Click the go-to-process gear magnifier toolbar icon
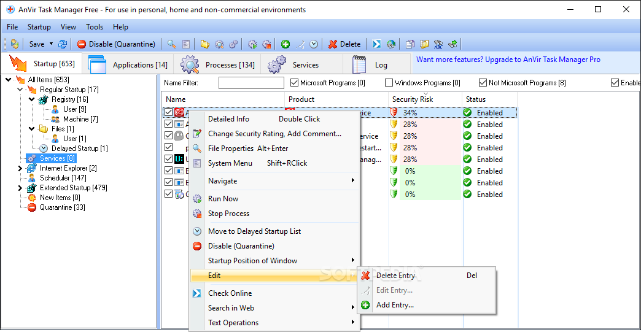Viewport: 641px width, 332px height. coord(219,44)
